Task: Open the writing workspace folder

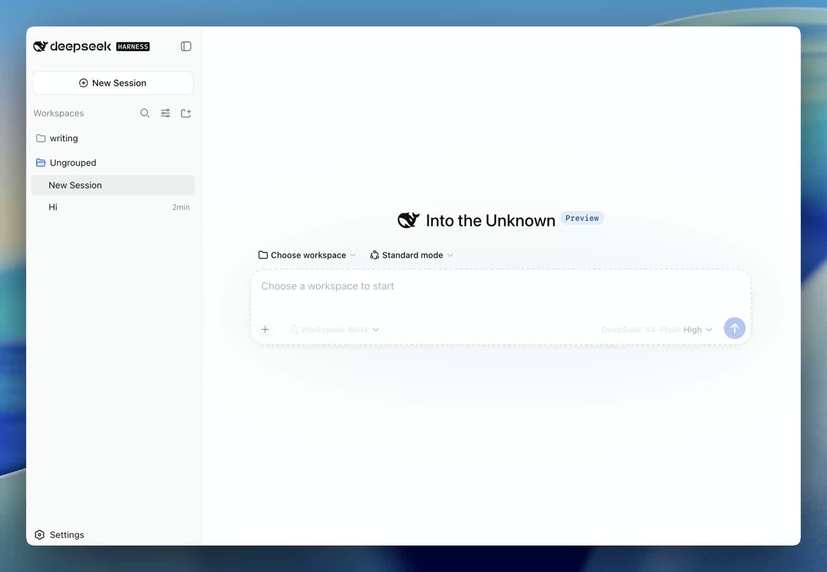Action: (113, 138)
